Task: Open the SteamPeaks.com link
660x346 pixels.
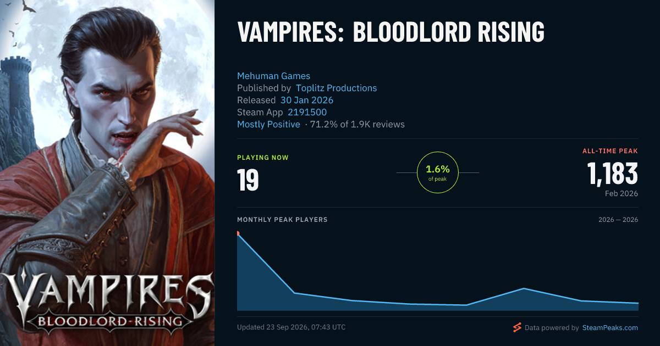Action: click(x=609, y=328)
